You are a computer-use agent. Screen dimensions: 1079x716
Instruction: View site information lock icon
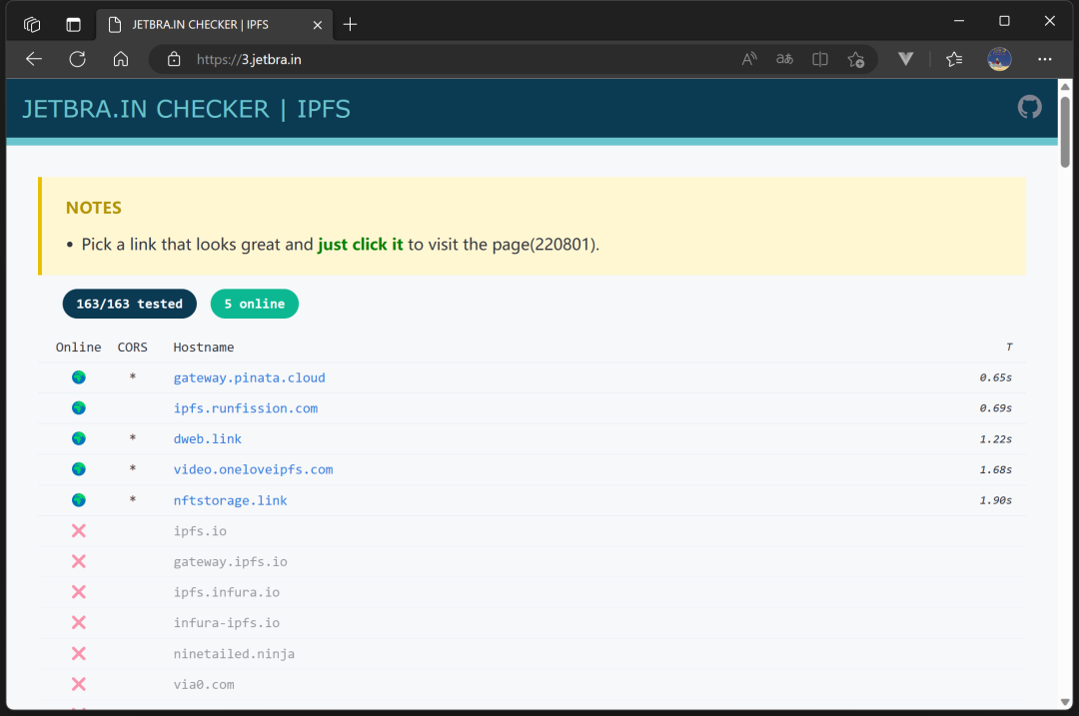pyautogui.click(x=174, y=59)
